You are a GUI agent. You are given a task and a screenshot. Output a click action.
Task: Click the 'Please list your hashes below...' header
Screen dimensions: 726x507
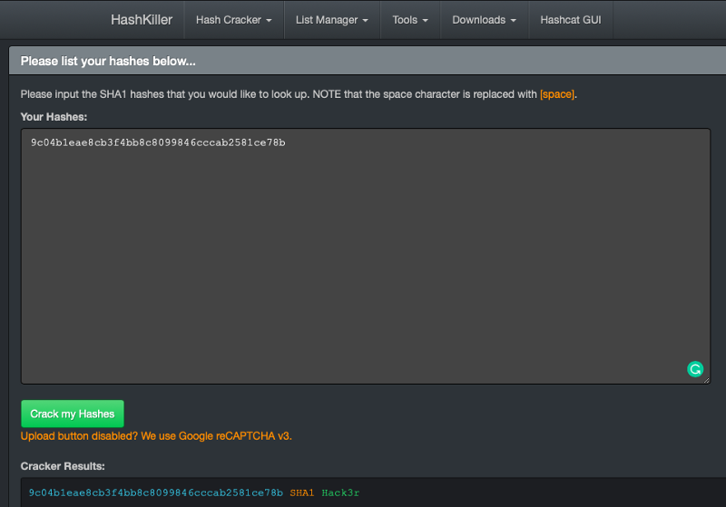[x=108, y=61]
